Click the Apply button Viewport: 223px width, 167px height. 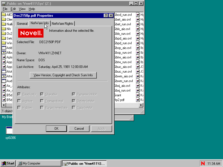(x=101, y=129)
